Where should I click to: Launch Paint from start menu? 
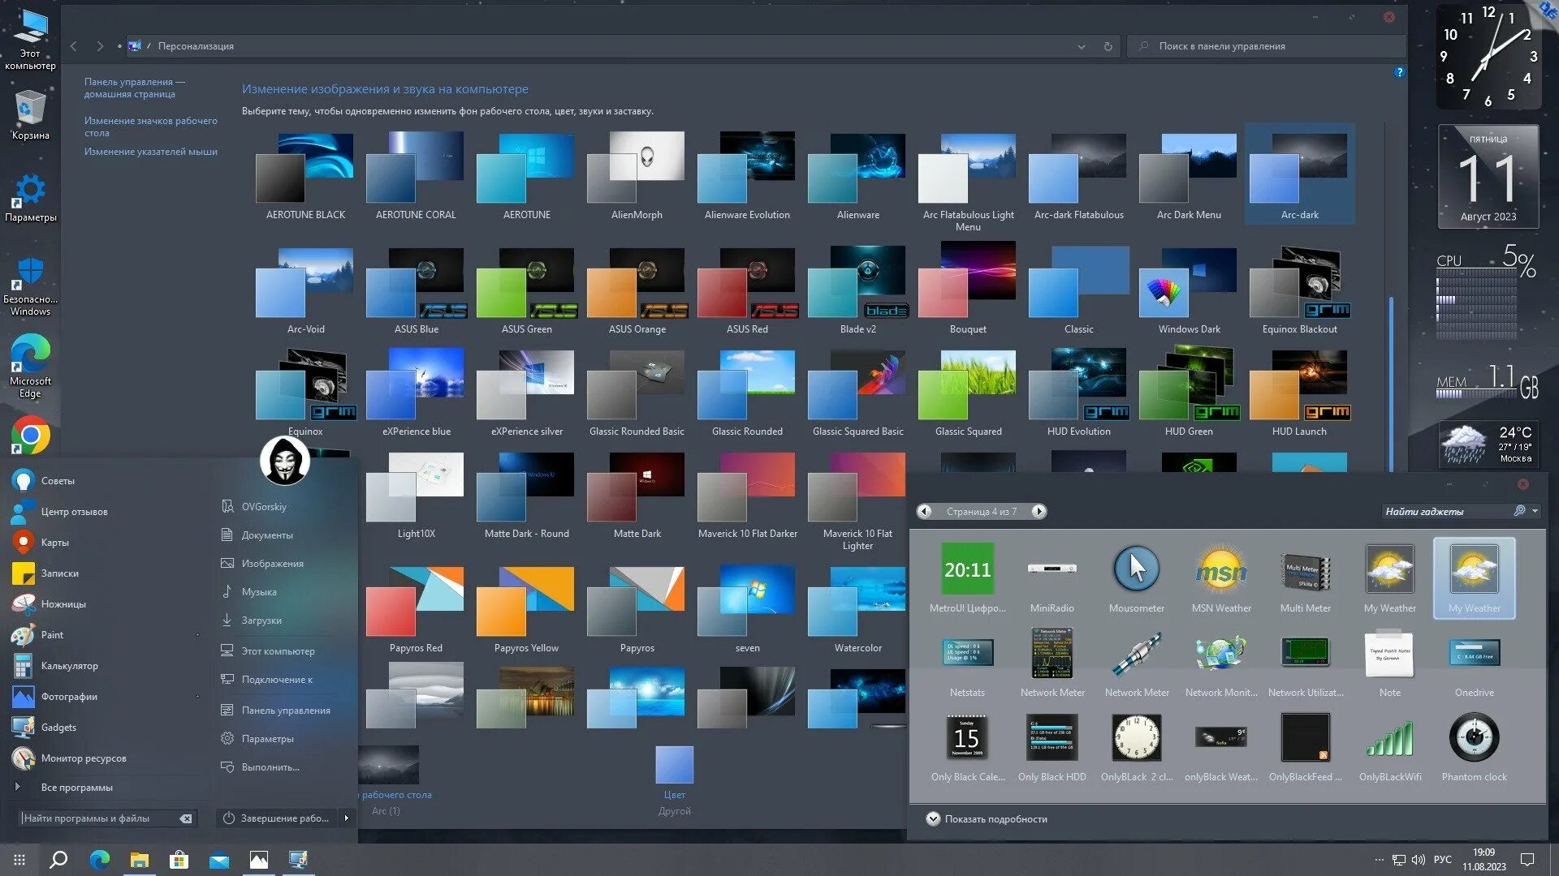click(52, 635)
